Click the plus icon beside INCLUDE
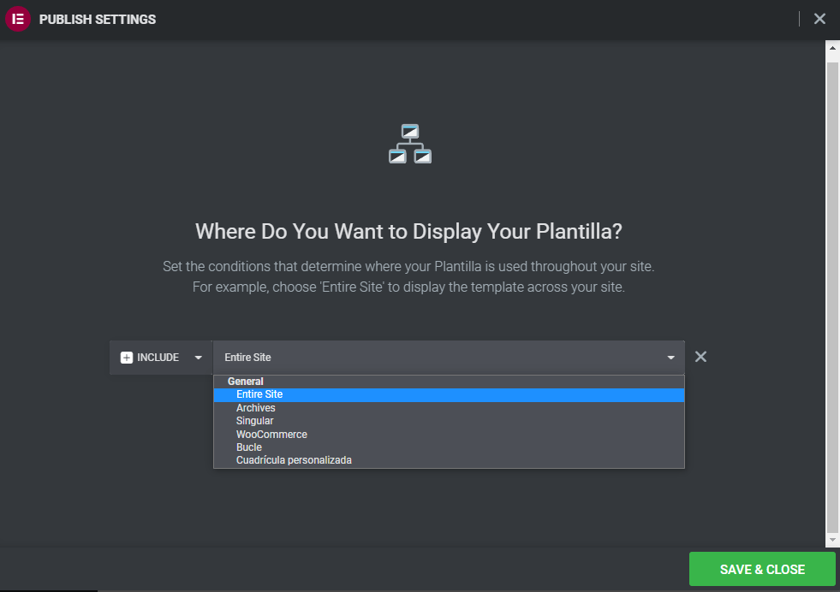The width and height of the screenshot is (840, 592). click(127, 358)
